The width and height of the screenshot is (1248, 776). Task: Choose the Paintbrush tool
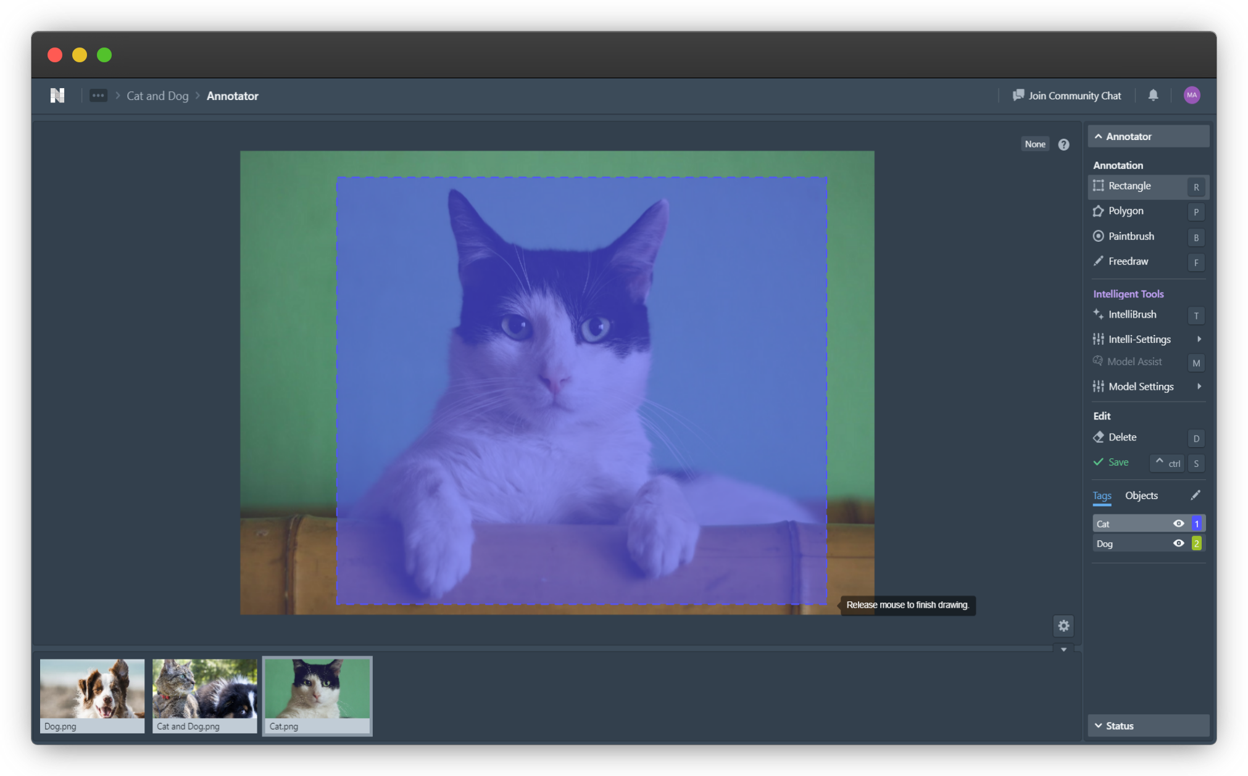coord(1130,236)
